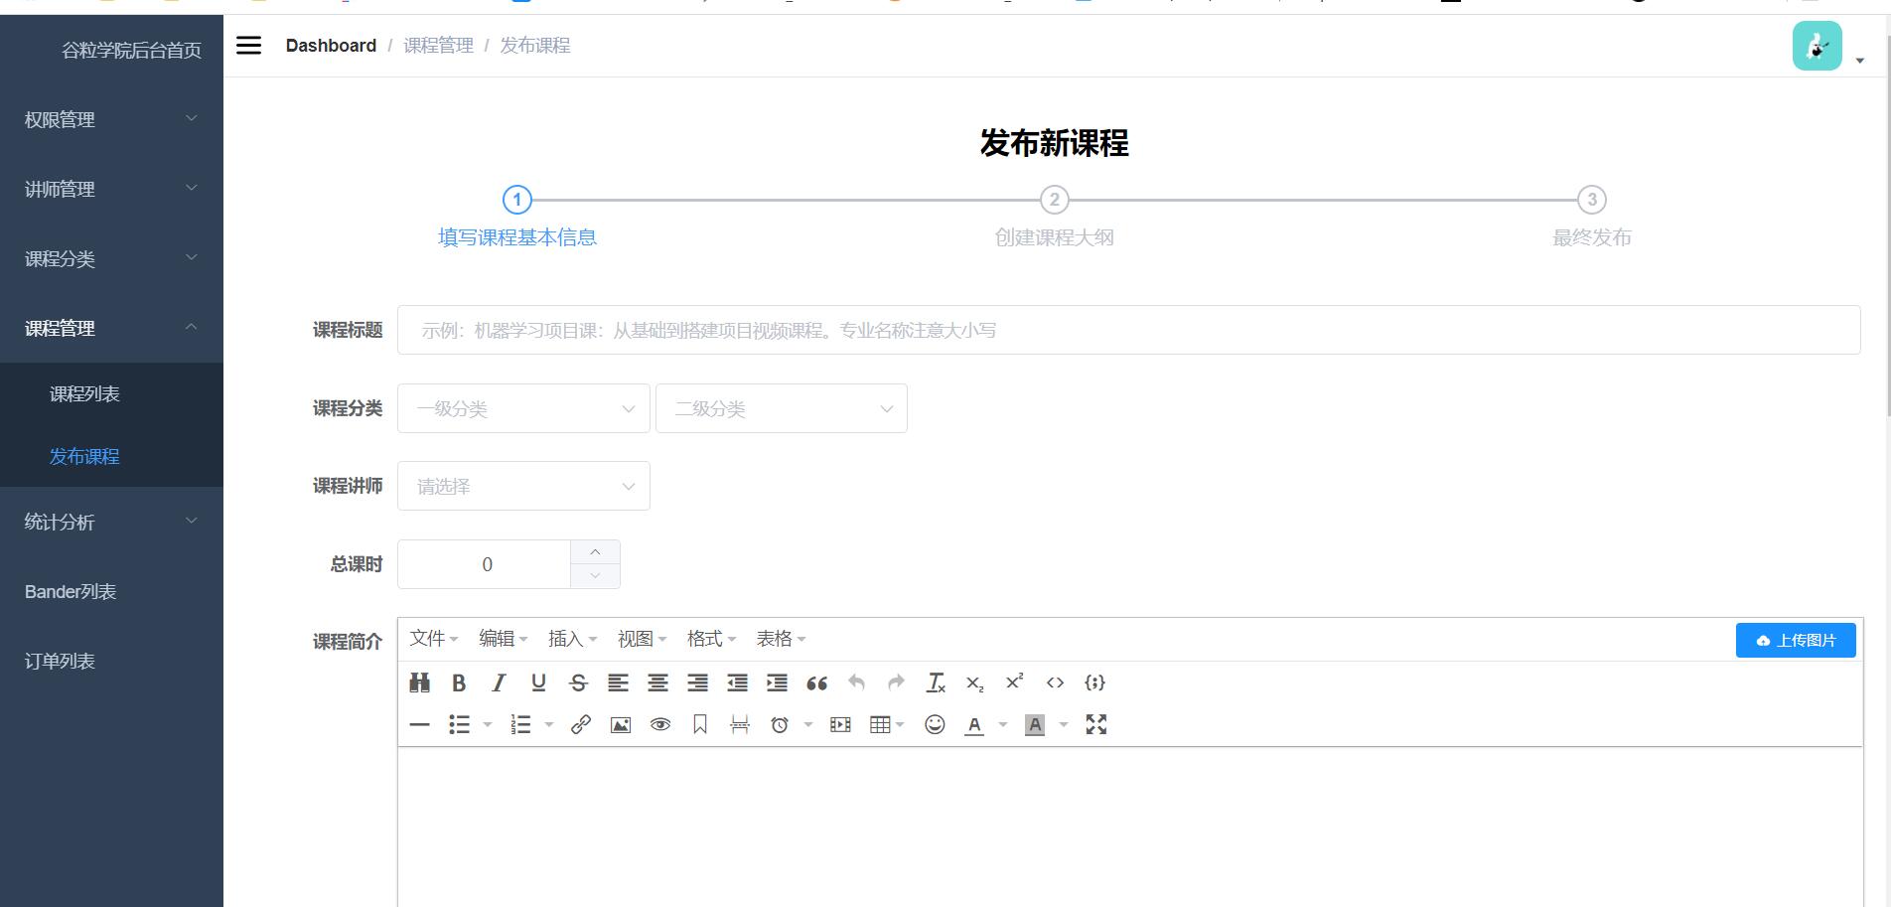Insert a code sample with braces icon
This screenshot has height=907, width=1891.
point(1094,682)
